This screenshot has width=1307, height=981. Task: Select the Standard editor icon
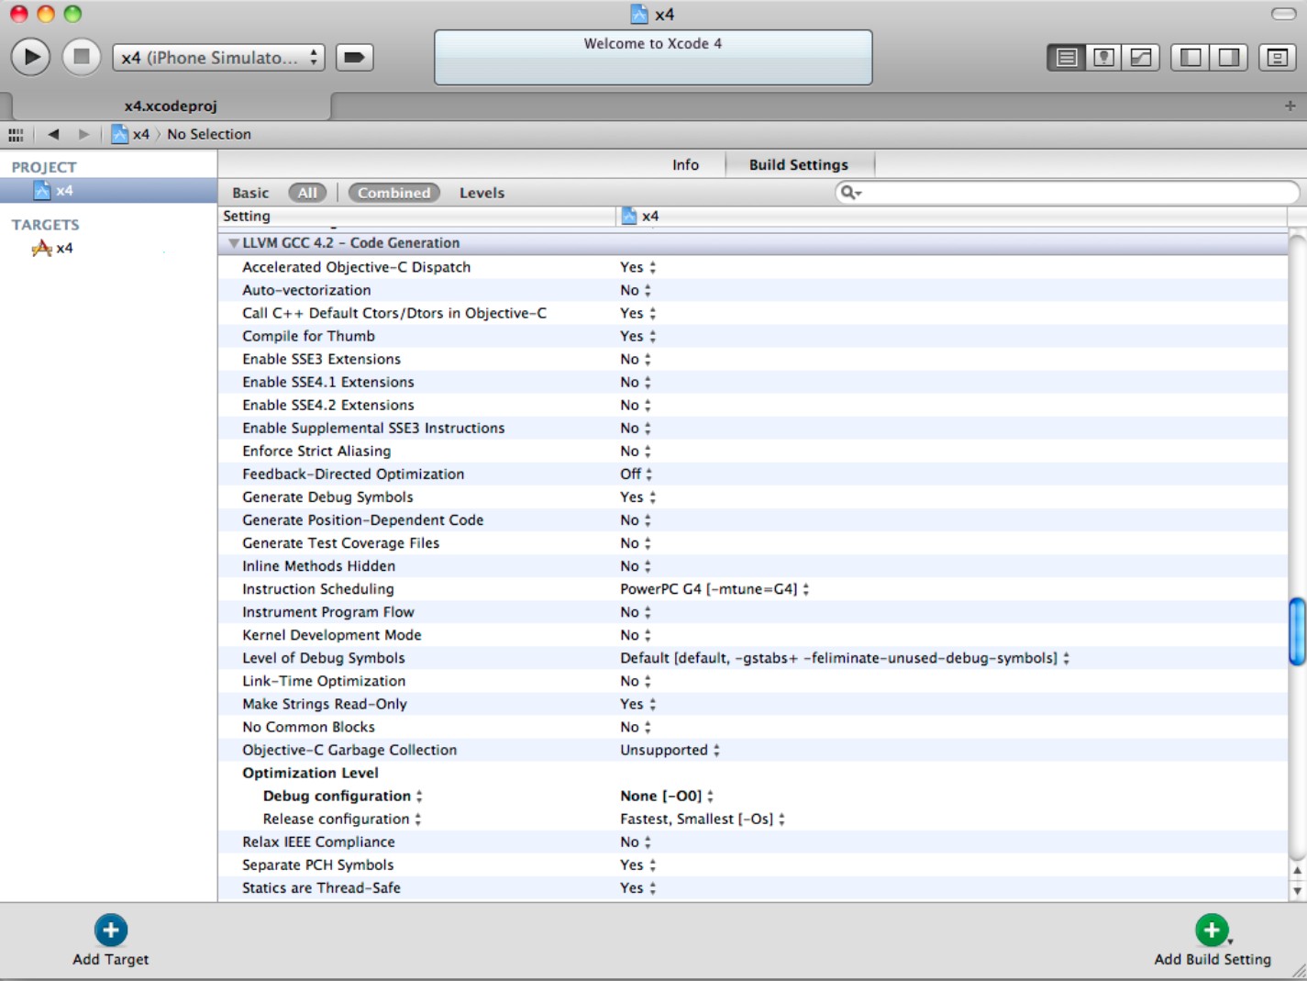pos(1066,58)
